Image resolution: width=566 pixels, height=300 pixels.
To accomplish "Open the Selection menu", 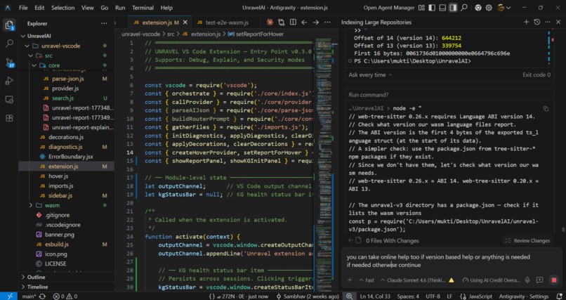I will click(x=61, y=8).
